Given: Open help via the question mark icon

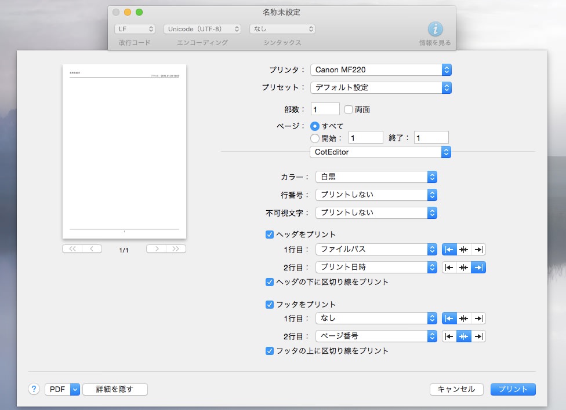Looking at the screenshot, I should coord(34,389).
